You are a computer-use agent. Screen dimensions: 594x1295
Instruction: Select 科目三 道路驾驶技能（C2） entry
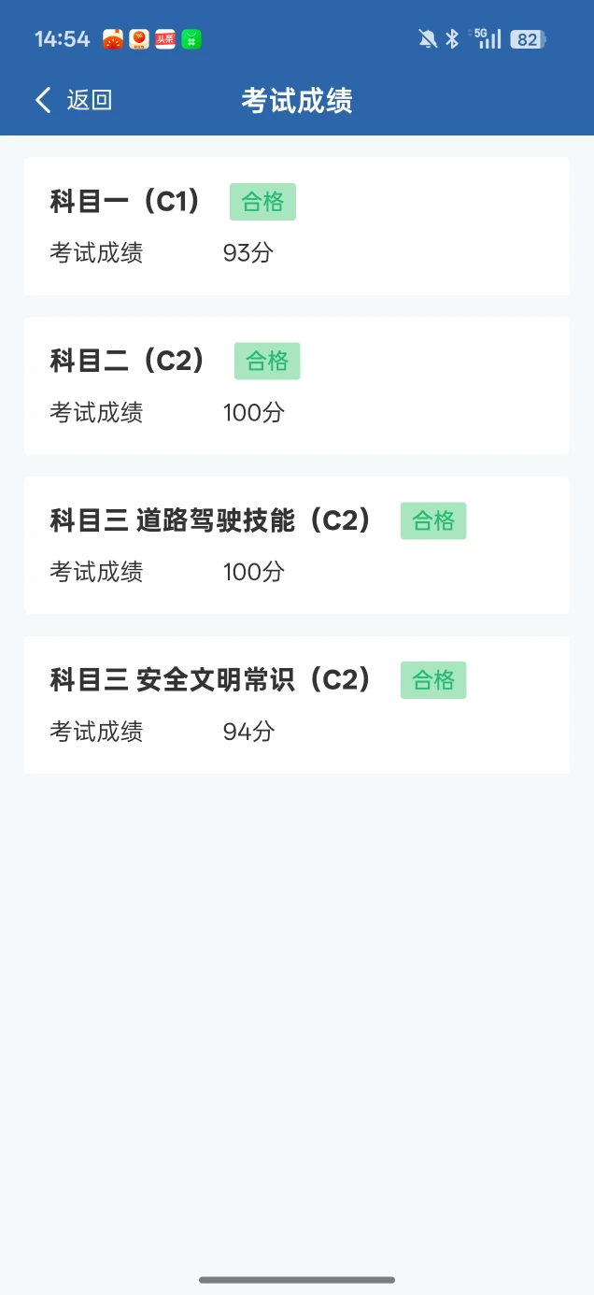(297, 546)
